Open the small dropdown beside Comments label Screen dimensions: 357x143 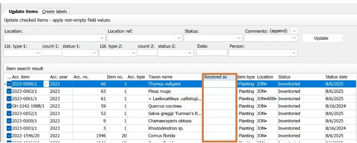[295, 31]
